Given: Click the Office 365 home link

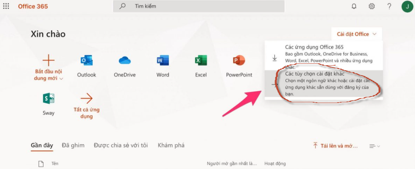Looking at the screenshot, I should pos(33,6).
